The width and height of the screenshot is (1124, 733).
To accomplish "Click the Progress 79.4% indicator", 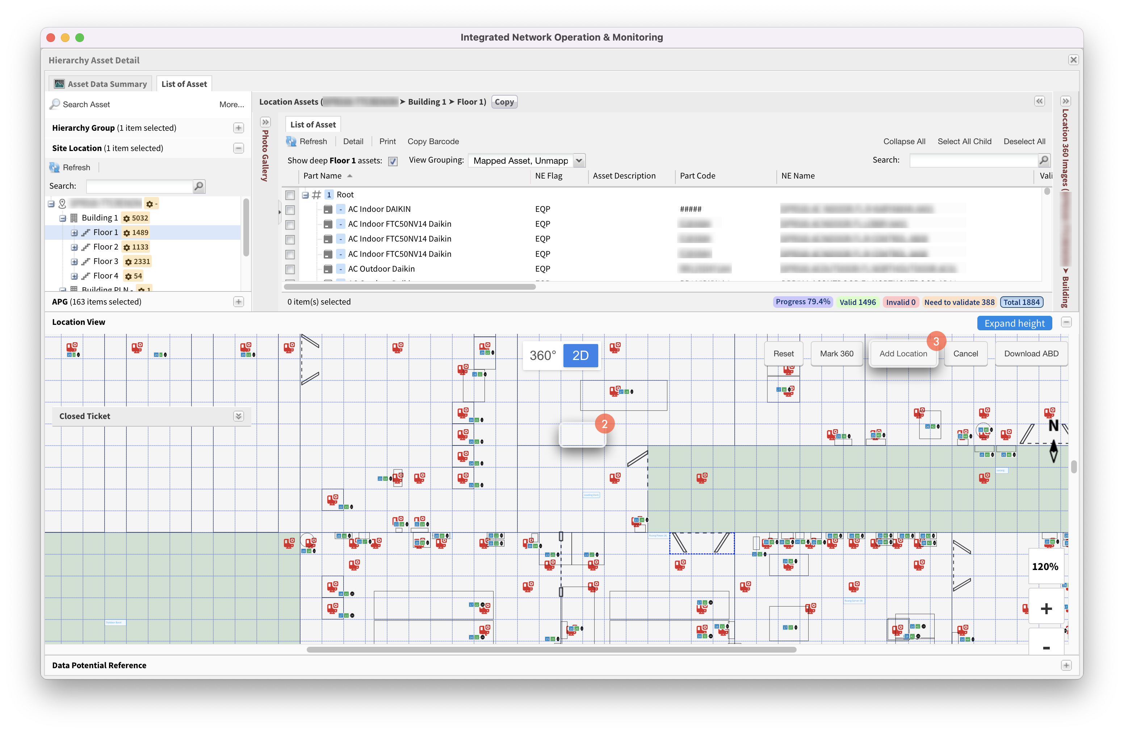I will (802, 302).
